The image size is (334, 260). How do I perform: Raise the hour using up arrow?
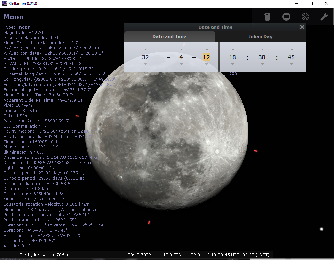(233, 50)
